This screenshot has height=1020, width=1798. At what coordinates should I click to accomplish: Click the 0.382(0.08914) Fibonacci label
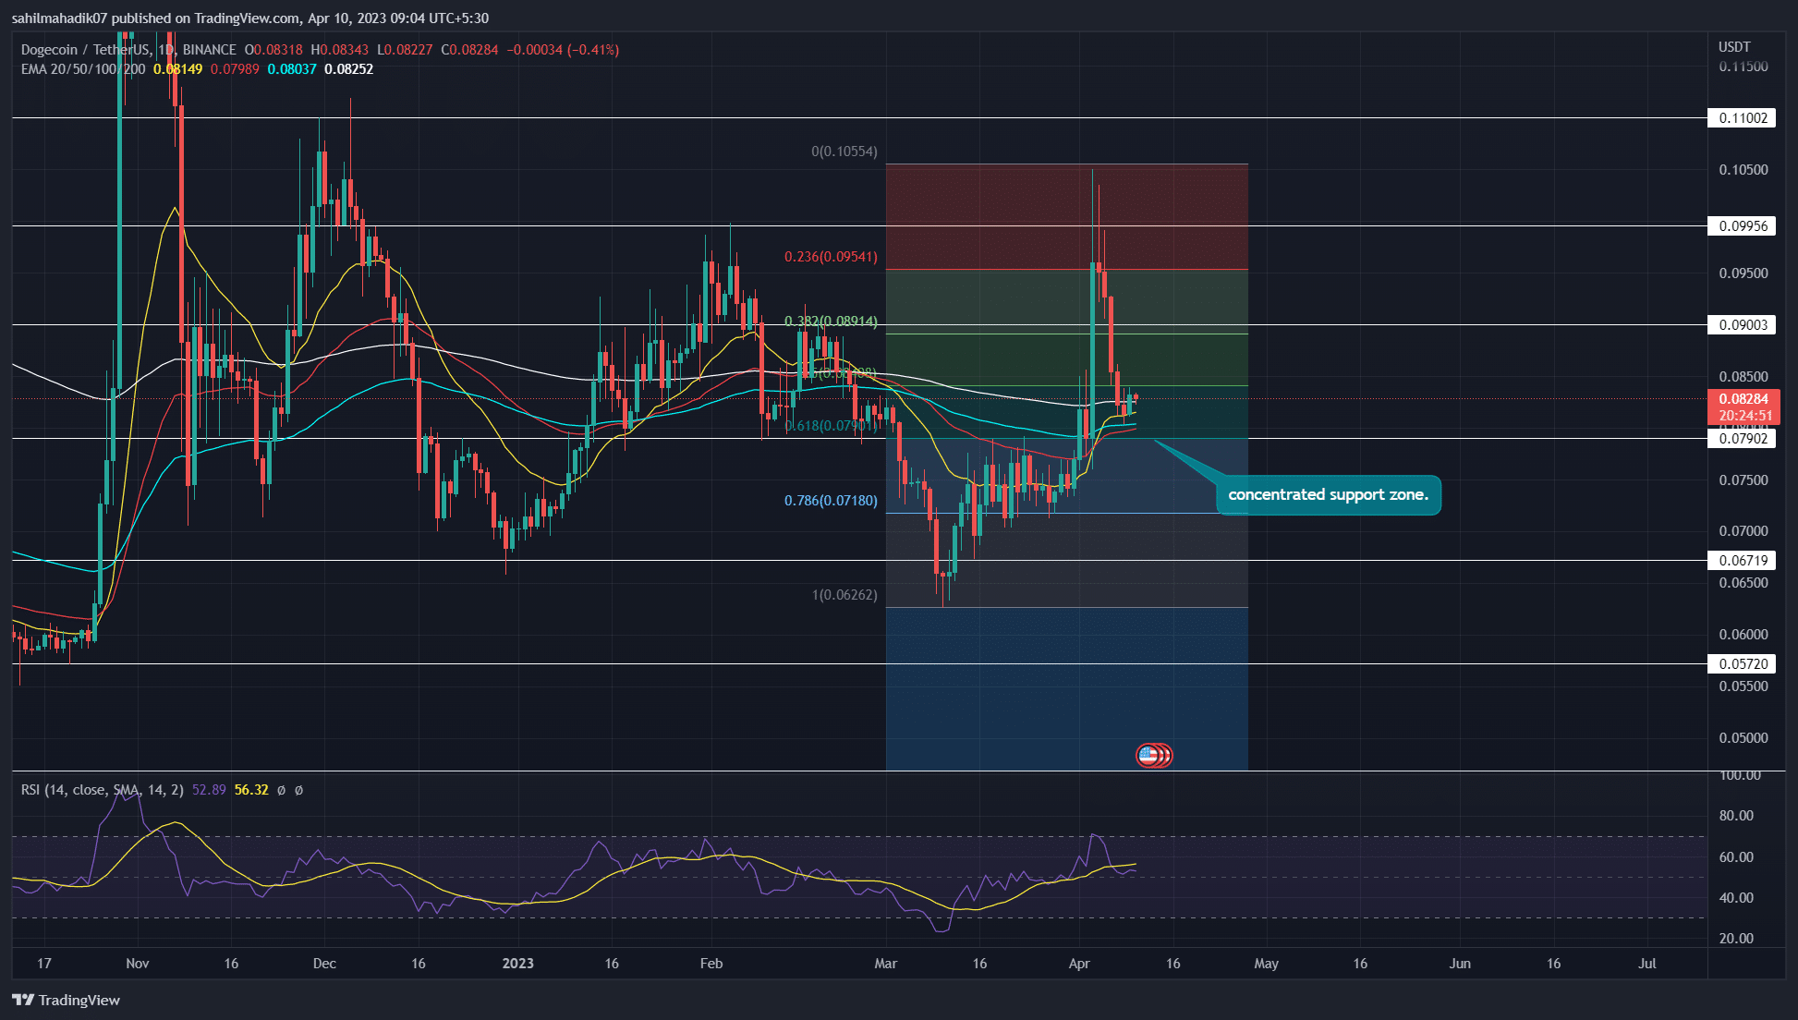tap(831, 322)
